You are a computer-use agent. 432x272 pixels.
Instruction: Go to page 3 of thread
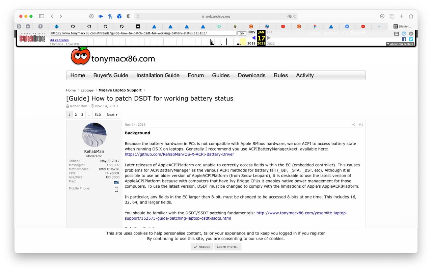82,115
